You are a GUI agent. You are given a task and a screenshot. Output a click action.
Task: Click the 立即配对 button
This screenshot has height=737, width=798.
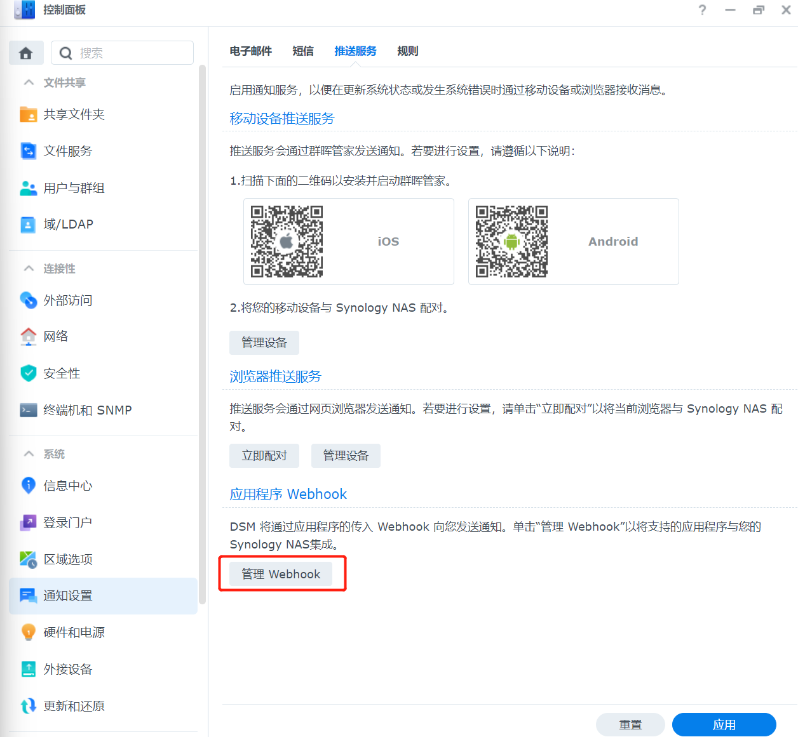pyautogui.click(x=264, y=456)
